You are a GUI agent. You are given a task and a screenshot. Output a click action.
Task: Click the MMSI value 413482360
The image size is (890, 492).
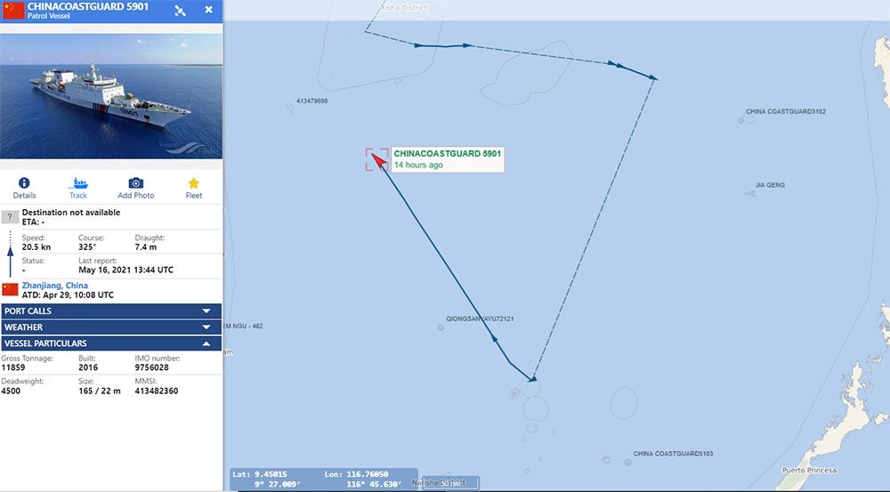coord(157,391)
